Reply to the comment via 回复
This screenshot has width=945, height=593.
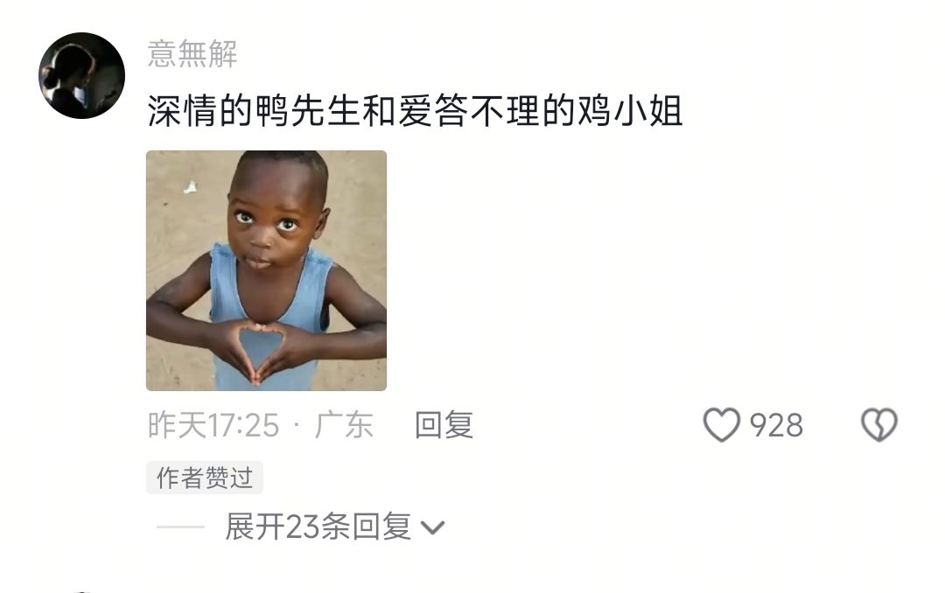point(444,425)
